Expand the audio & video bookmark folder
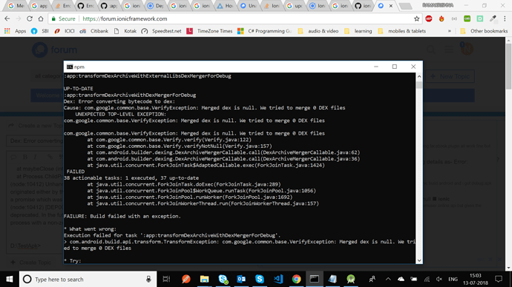 (318, 31)
